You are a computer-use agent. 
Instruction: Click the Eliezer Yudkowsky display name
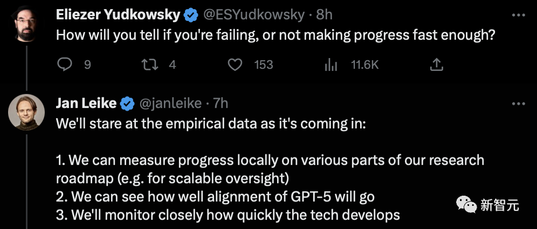pyautogui.click(x=118, y=15)
